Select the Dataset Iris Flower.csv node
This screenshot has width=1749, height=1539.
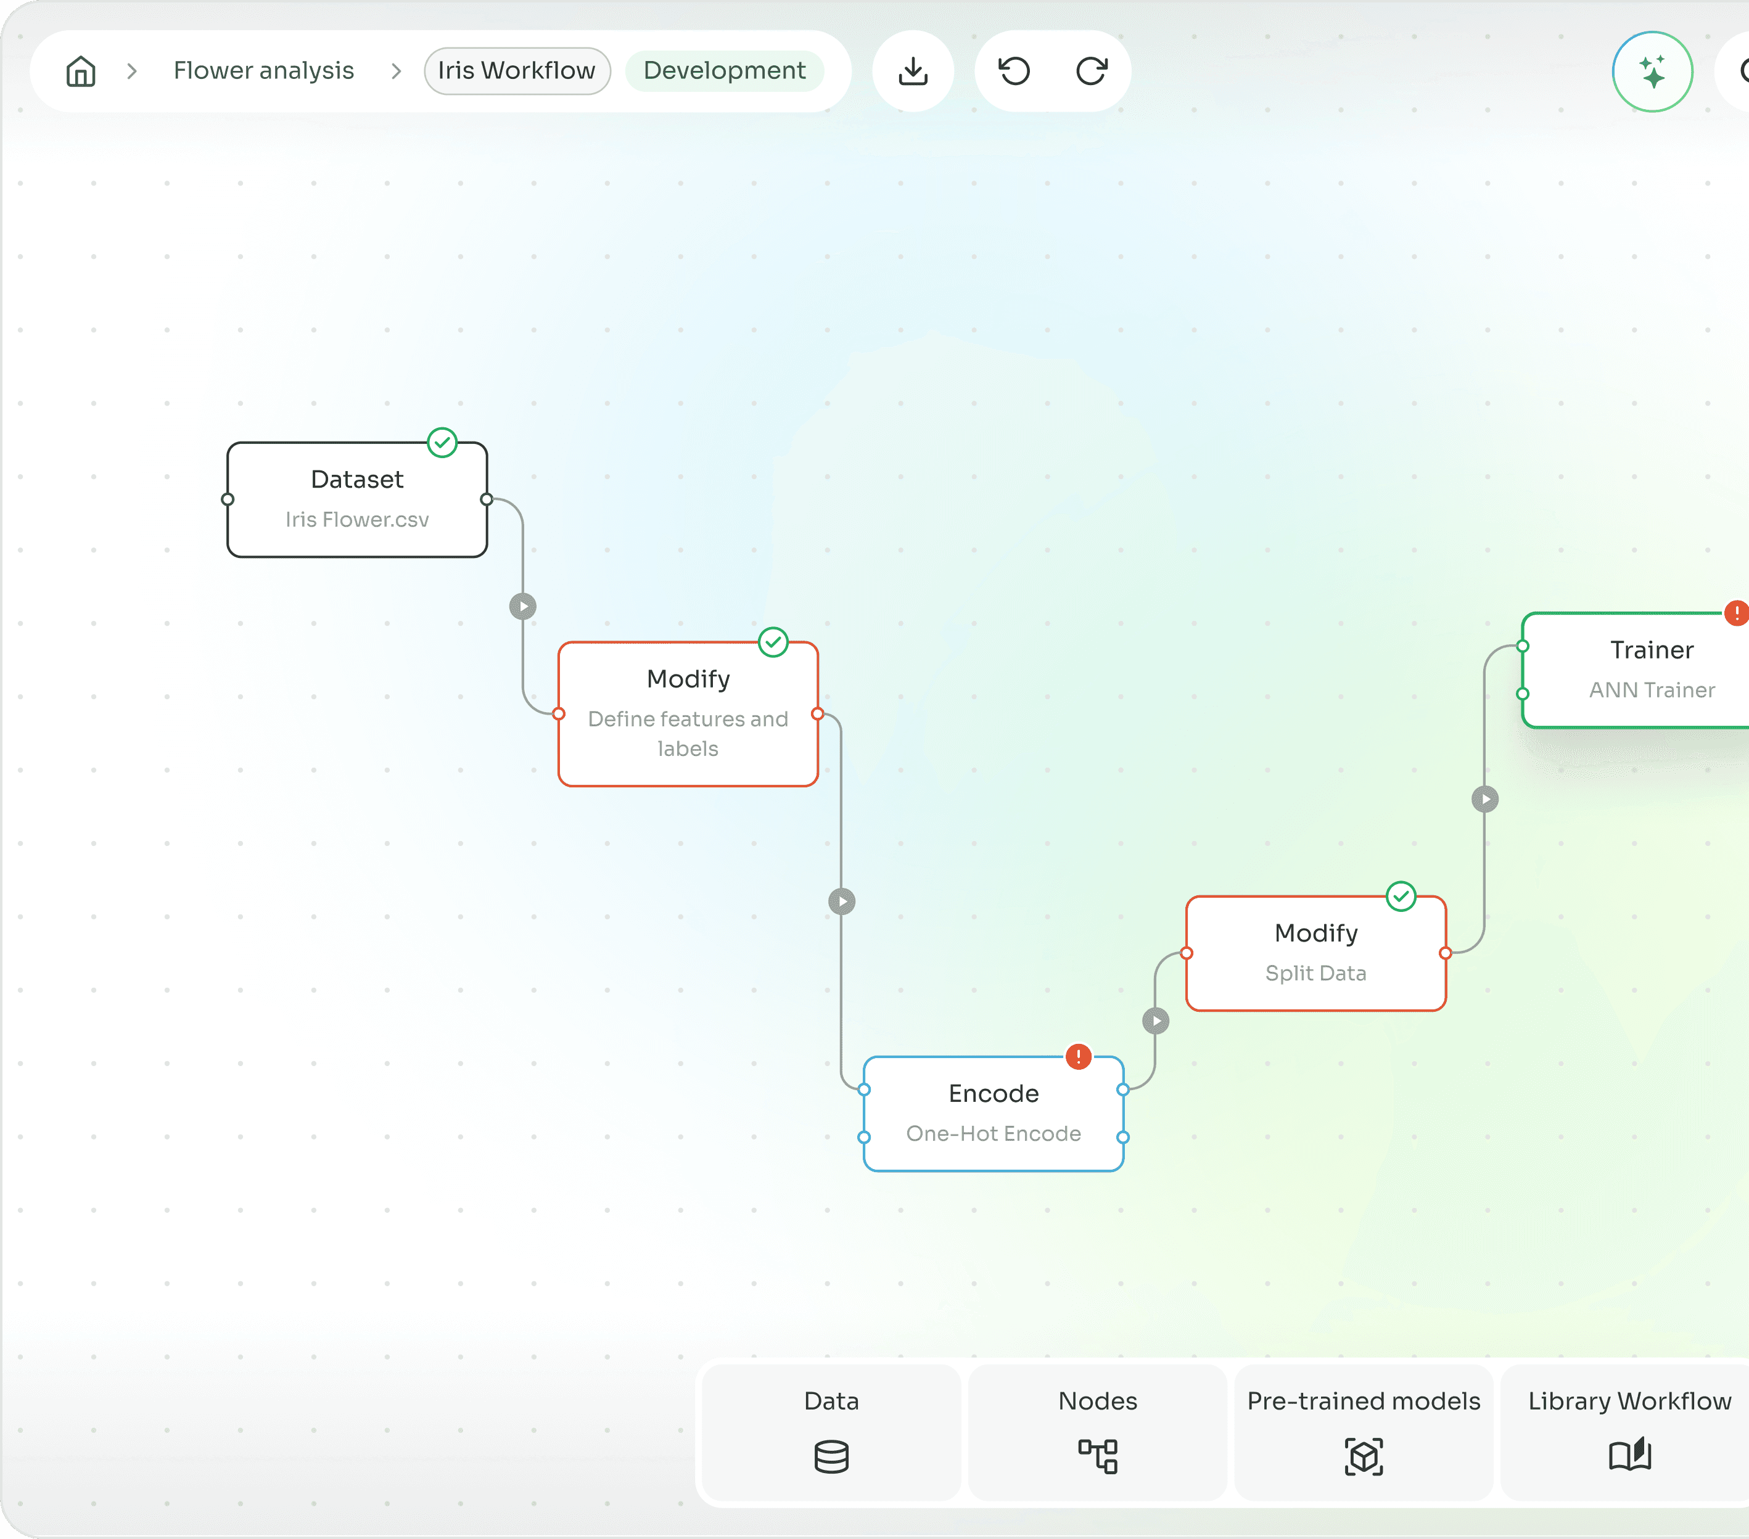[x=357, y=499]
